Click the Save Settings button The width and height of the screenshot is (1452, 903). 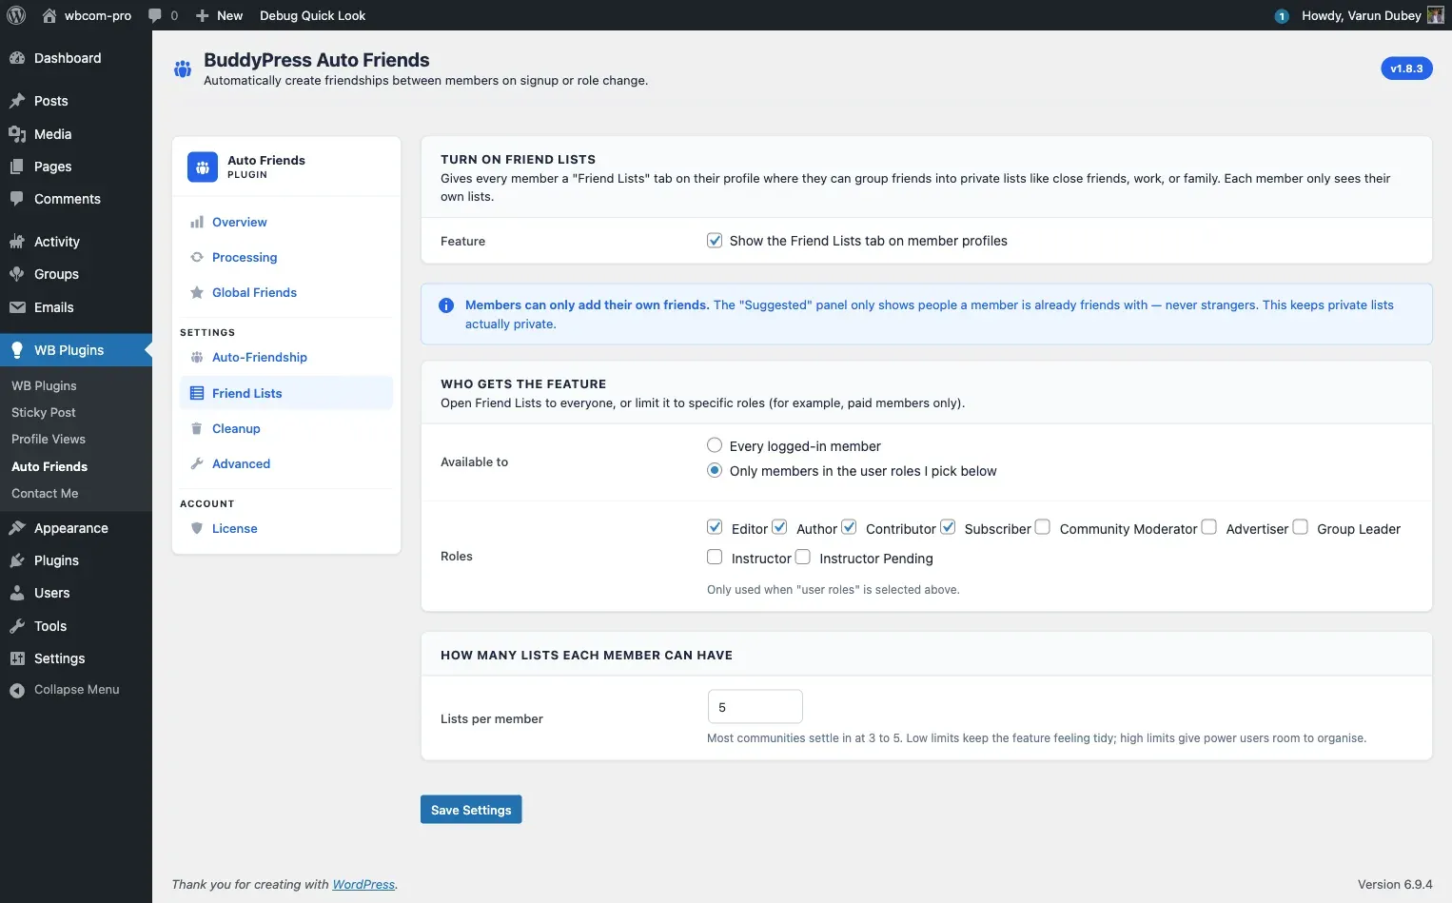(x=471, y=810)
